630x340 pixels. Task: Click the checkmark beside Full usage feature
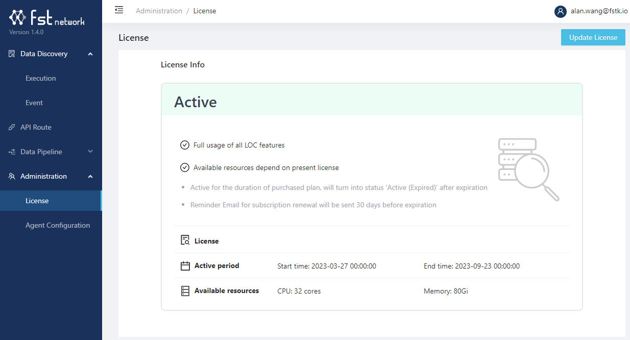tap(185, 145)
